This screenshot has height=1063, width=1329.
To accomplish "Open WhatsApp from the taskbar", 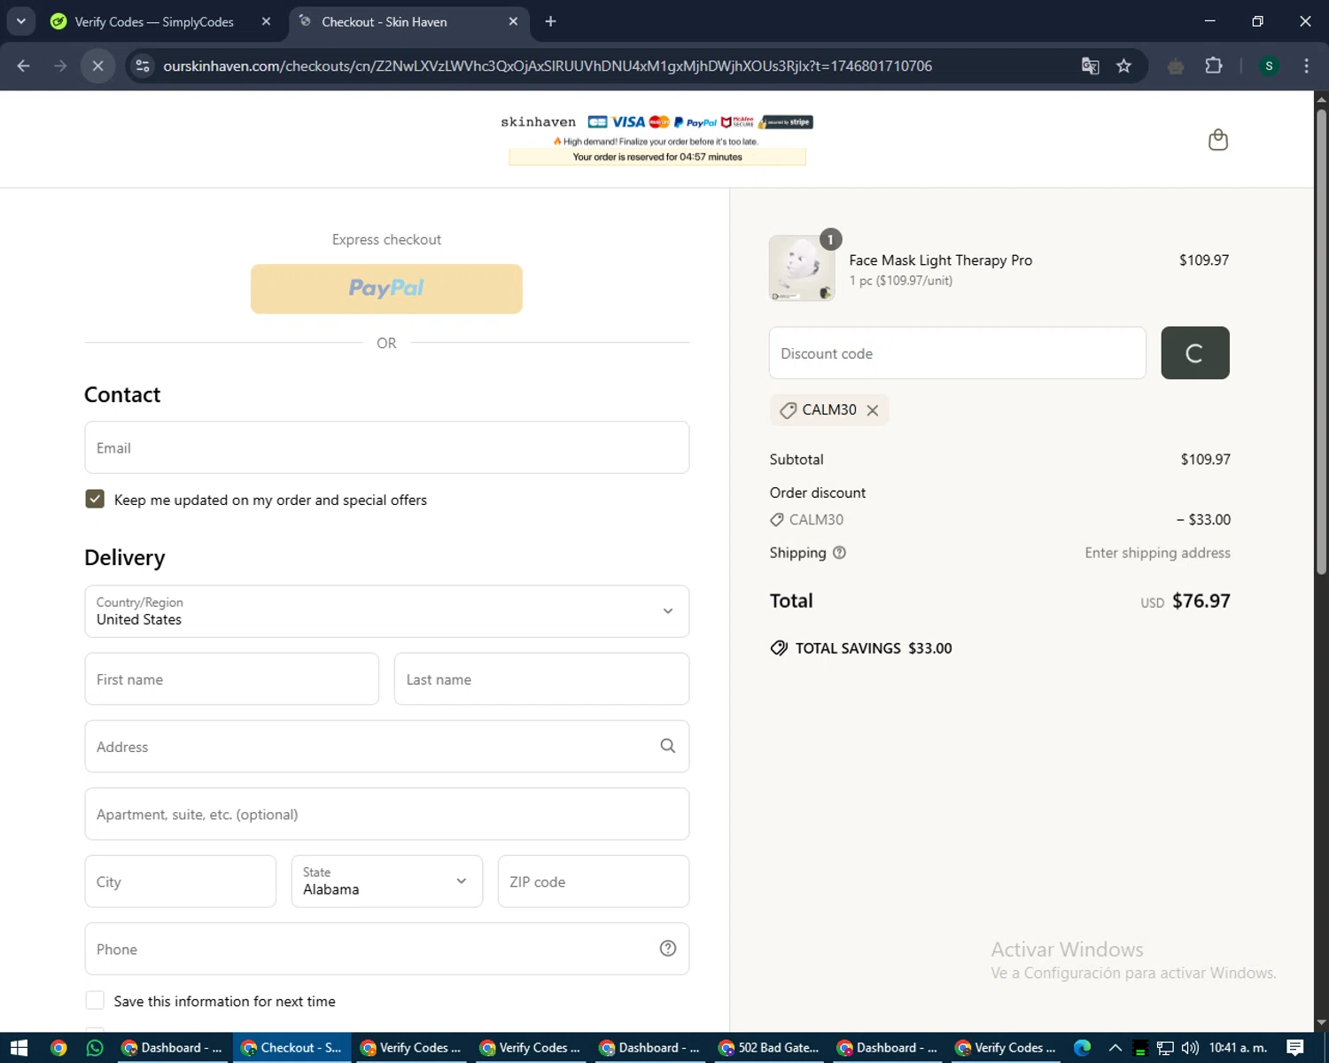I will 95,1048.
